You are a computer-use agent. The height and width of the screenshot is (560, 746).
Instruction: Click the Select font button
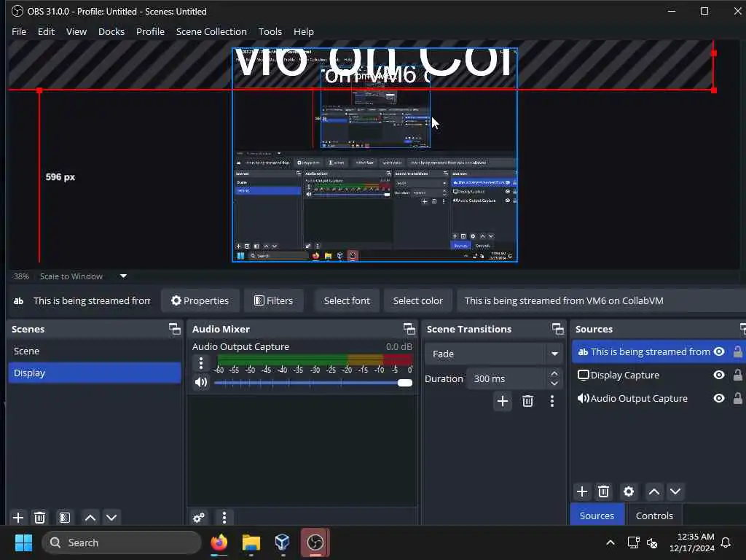(347, 300)
